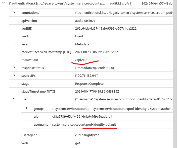
Task: Select the userAgent value curl naughtyPod
Action: click(87, 135)
